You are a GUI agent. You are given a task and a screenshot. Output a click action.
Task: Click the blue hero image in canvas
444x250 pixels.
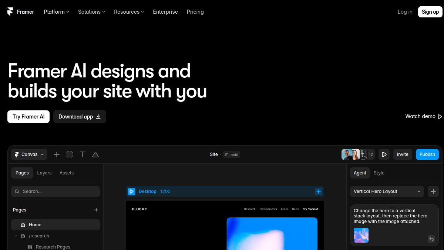(x=272, y=234)
